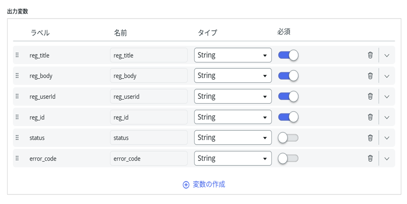The height and width of the screenshot is (204, 407).
Task: Open the type dropdown for reg_body
Action: point(233,76)
